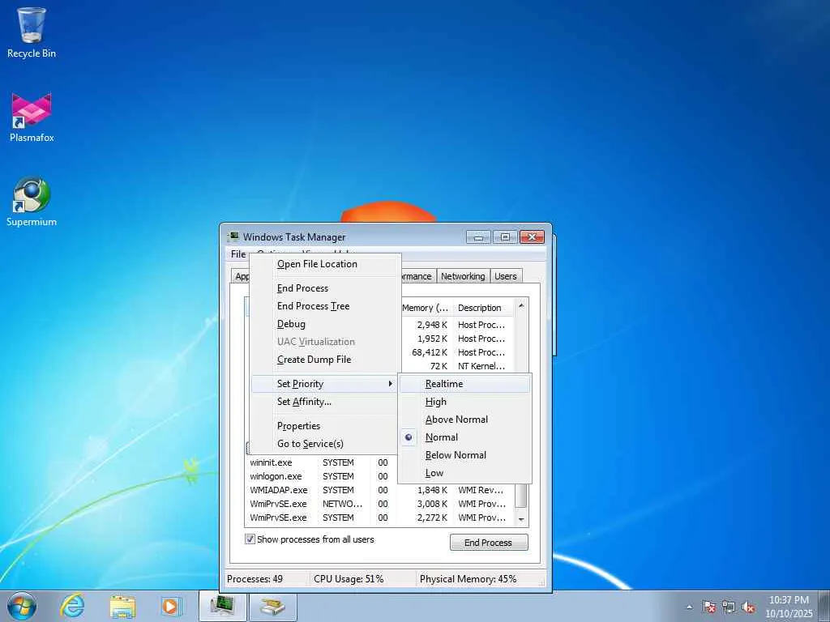Select the WmiPrvSE.exe NETWO... row
Image resolution: width=830 pixels, height=622 pixels.
379,504
